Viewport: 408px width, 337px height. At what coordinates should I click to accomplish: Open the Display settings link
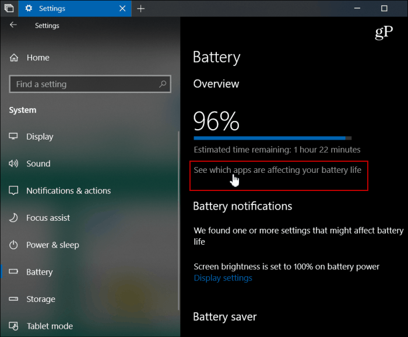click(223, 278)
